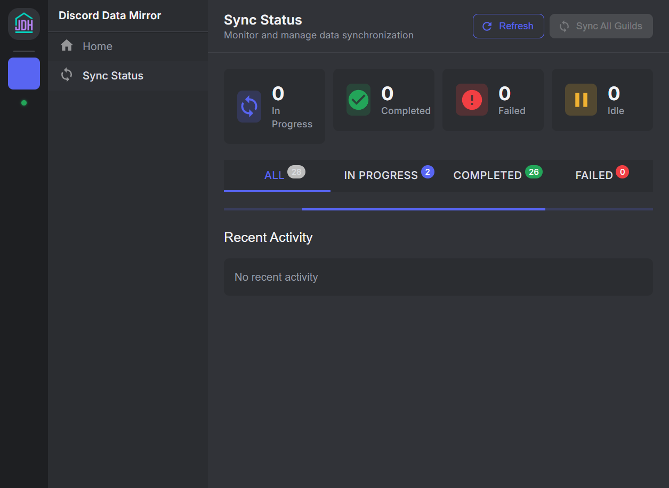Click the No recent activity panel
This screenshot has width=669, height=488.
[438, 276]
